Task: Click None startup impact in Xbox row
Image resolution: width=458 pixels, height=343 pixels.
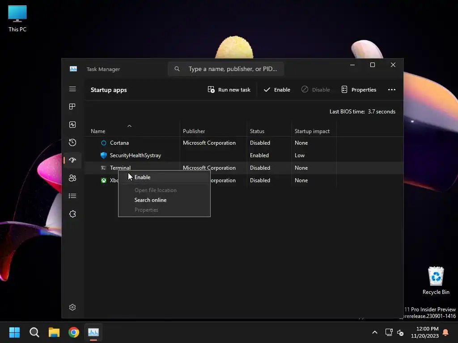Action: tap(301, 180)
